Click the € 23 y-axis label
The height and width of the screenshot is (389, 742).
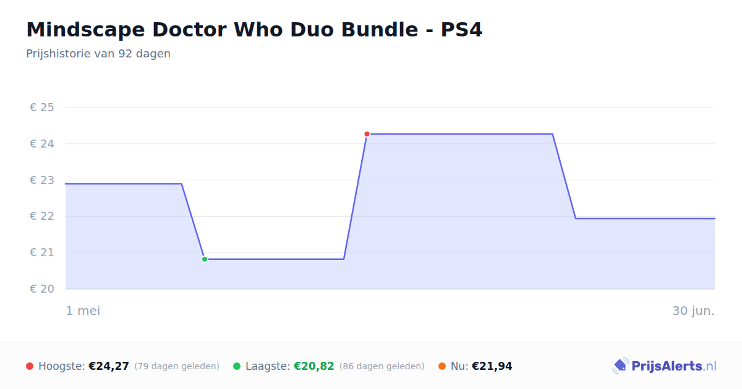point(42,180)
